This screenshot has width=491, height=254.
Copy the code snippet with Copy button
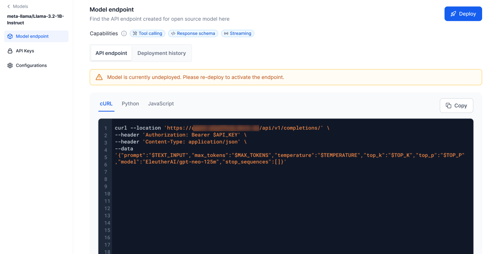pyautogui.click(x=456, y=105)
